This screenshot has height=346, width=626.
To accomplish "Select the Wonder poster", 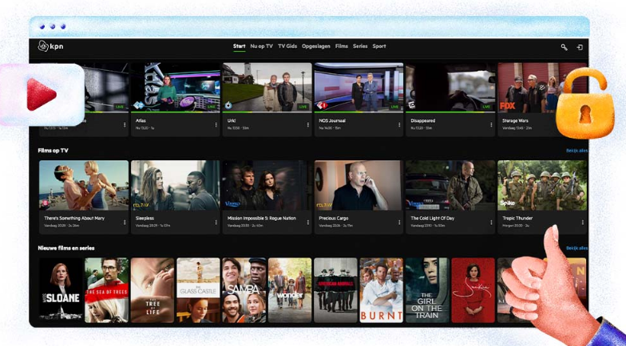I will point(290,290).
